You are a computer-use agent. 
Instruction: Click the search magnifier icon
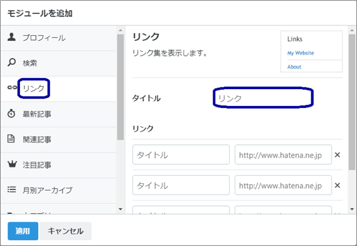(12, 62)
